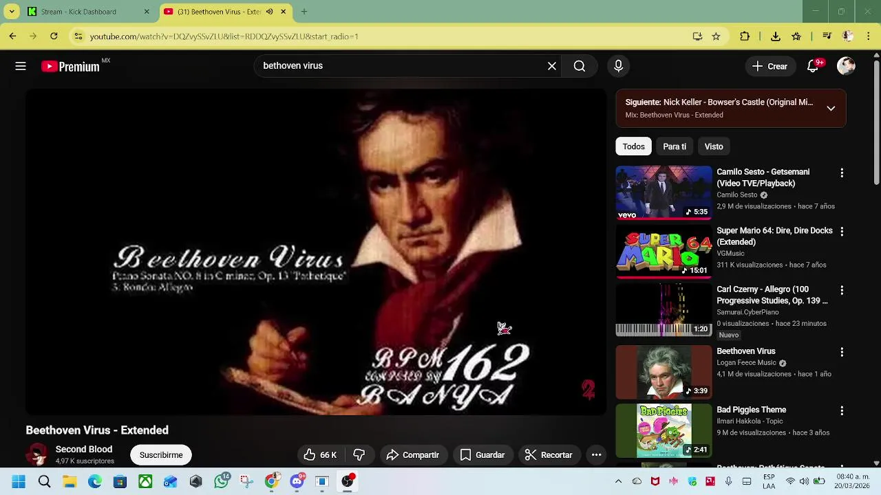Like the video with 66 K thumbs up
The image size is (881, 495).
pyautogui.click(x=320, y=455)
